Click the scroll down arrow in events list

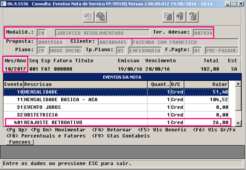[238, 123]
